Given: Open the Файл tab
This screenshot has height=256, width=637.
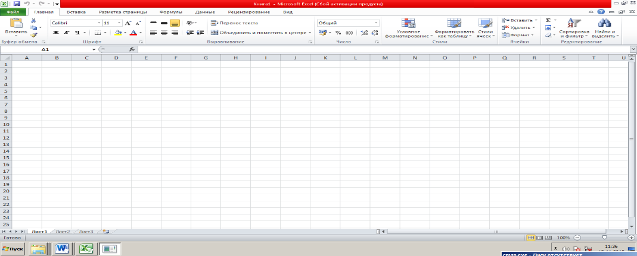Looking at the screenshot, I should click(x=13, y=12).
